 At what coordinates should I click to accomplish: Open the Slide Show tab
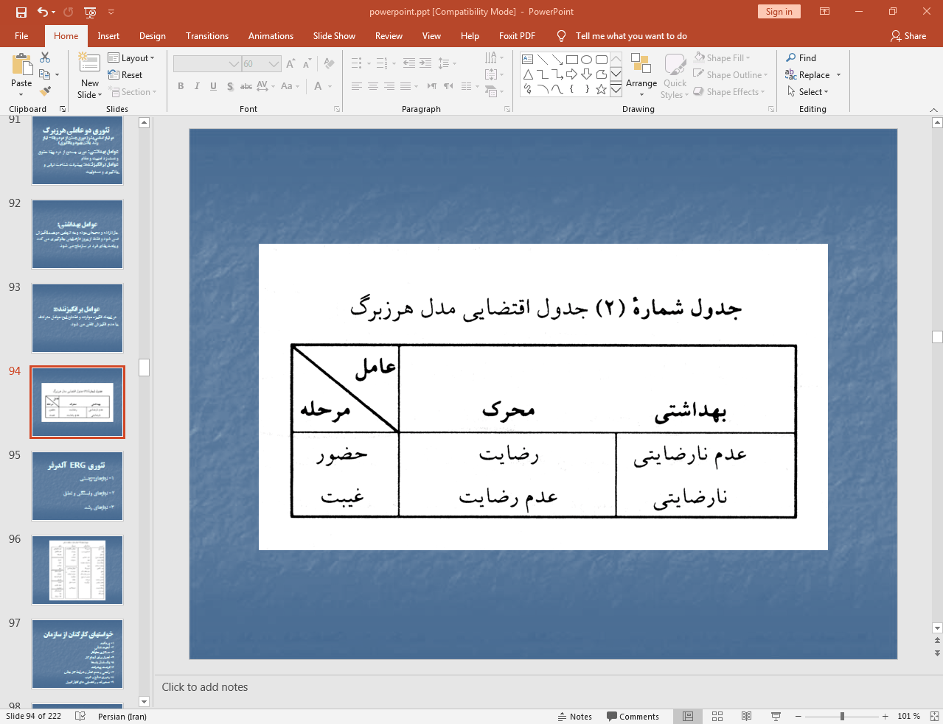[334, 35]
